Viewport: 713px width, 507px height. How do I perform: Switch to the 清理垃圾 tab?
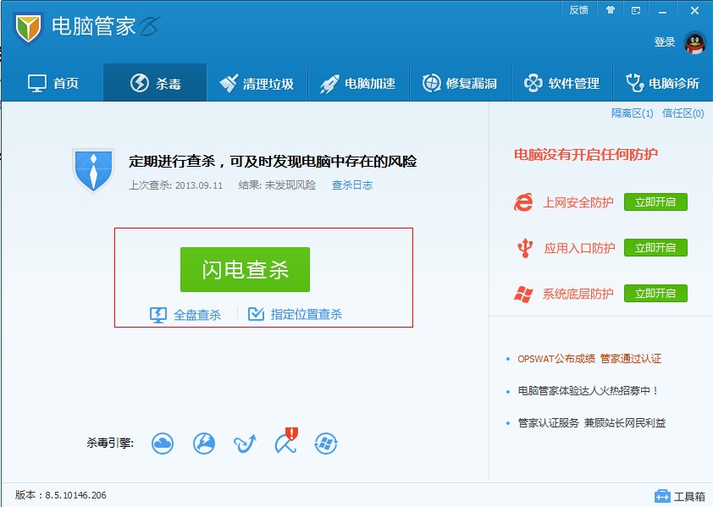tap(257, 82)
